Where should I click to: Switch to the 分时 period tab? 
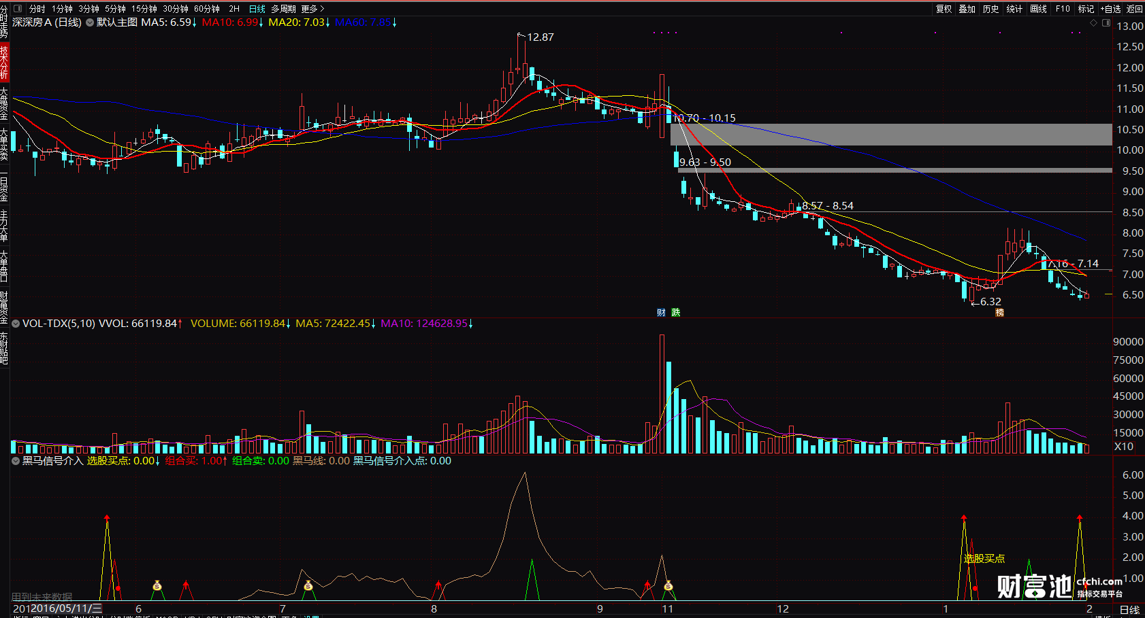click(37, 9)
